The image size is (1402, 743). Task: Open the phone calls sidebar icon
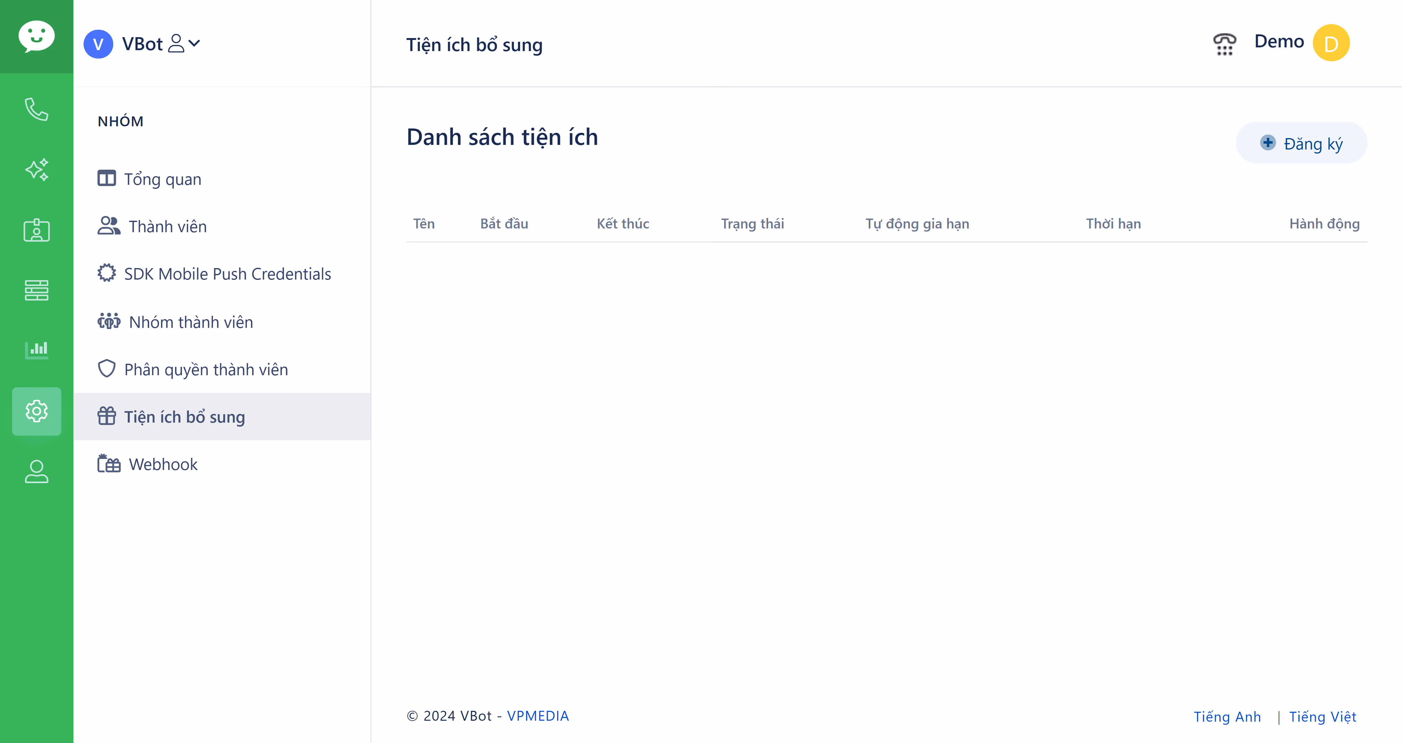click(37, 109)
